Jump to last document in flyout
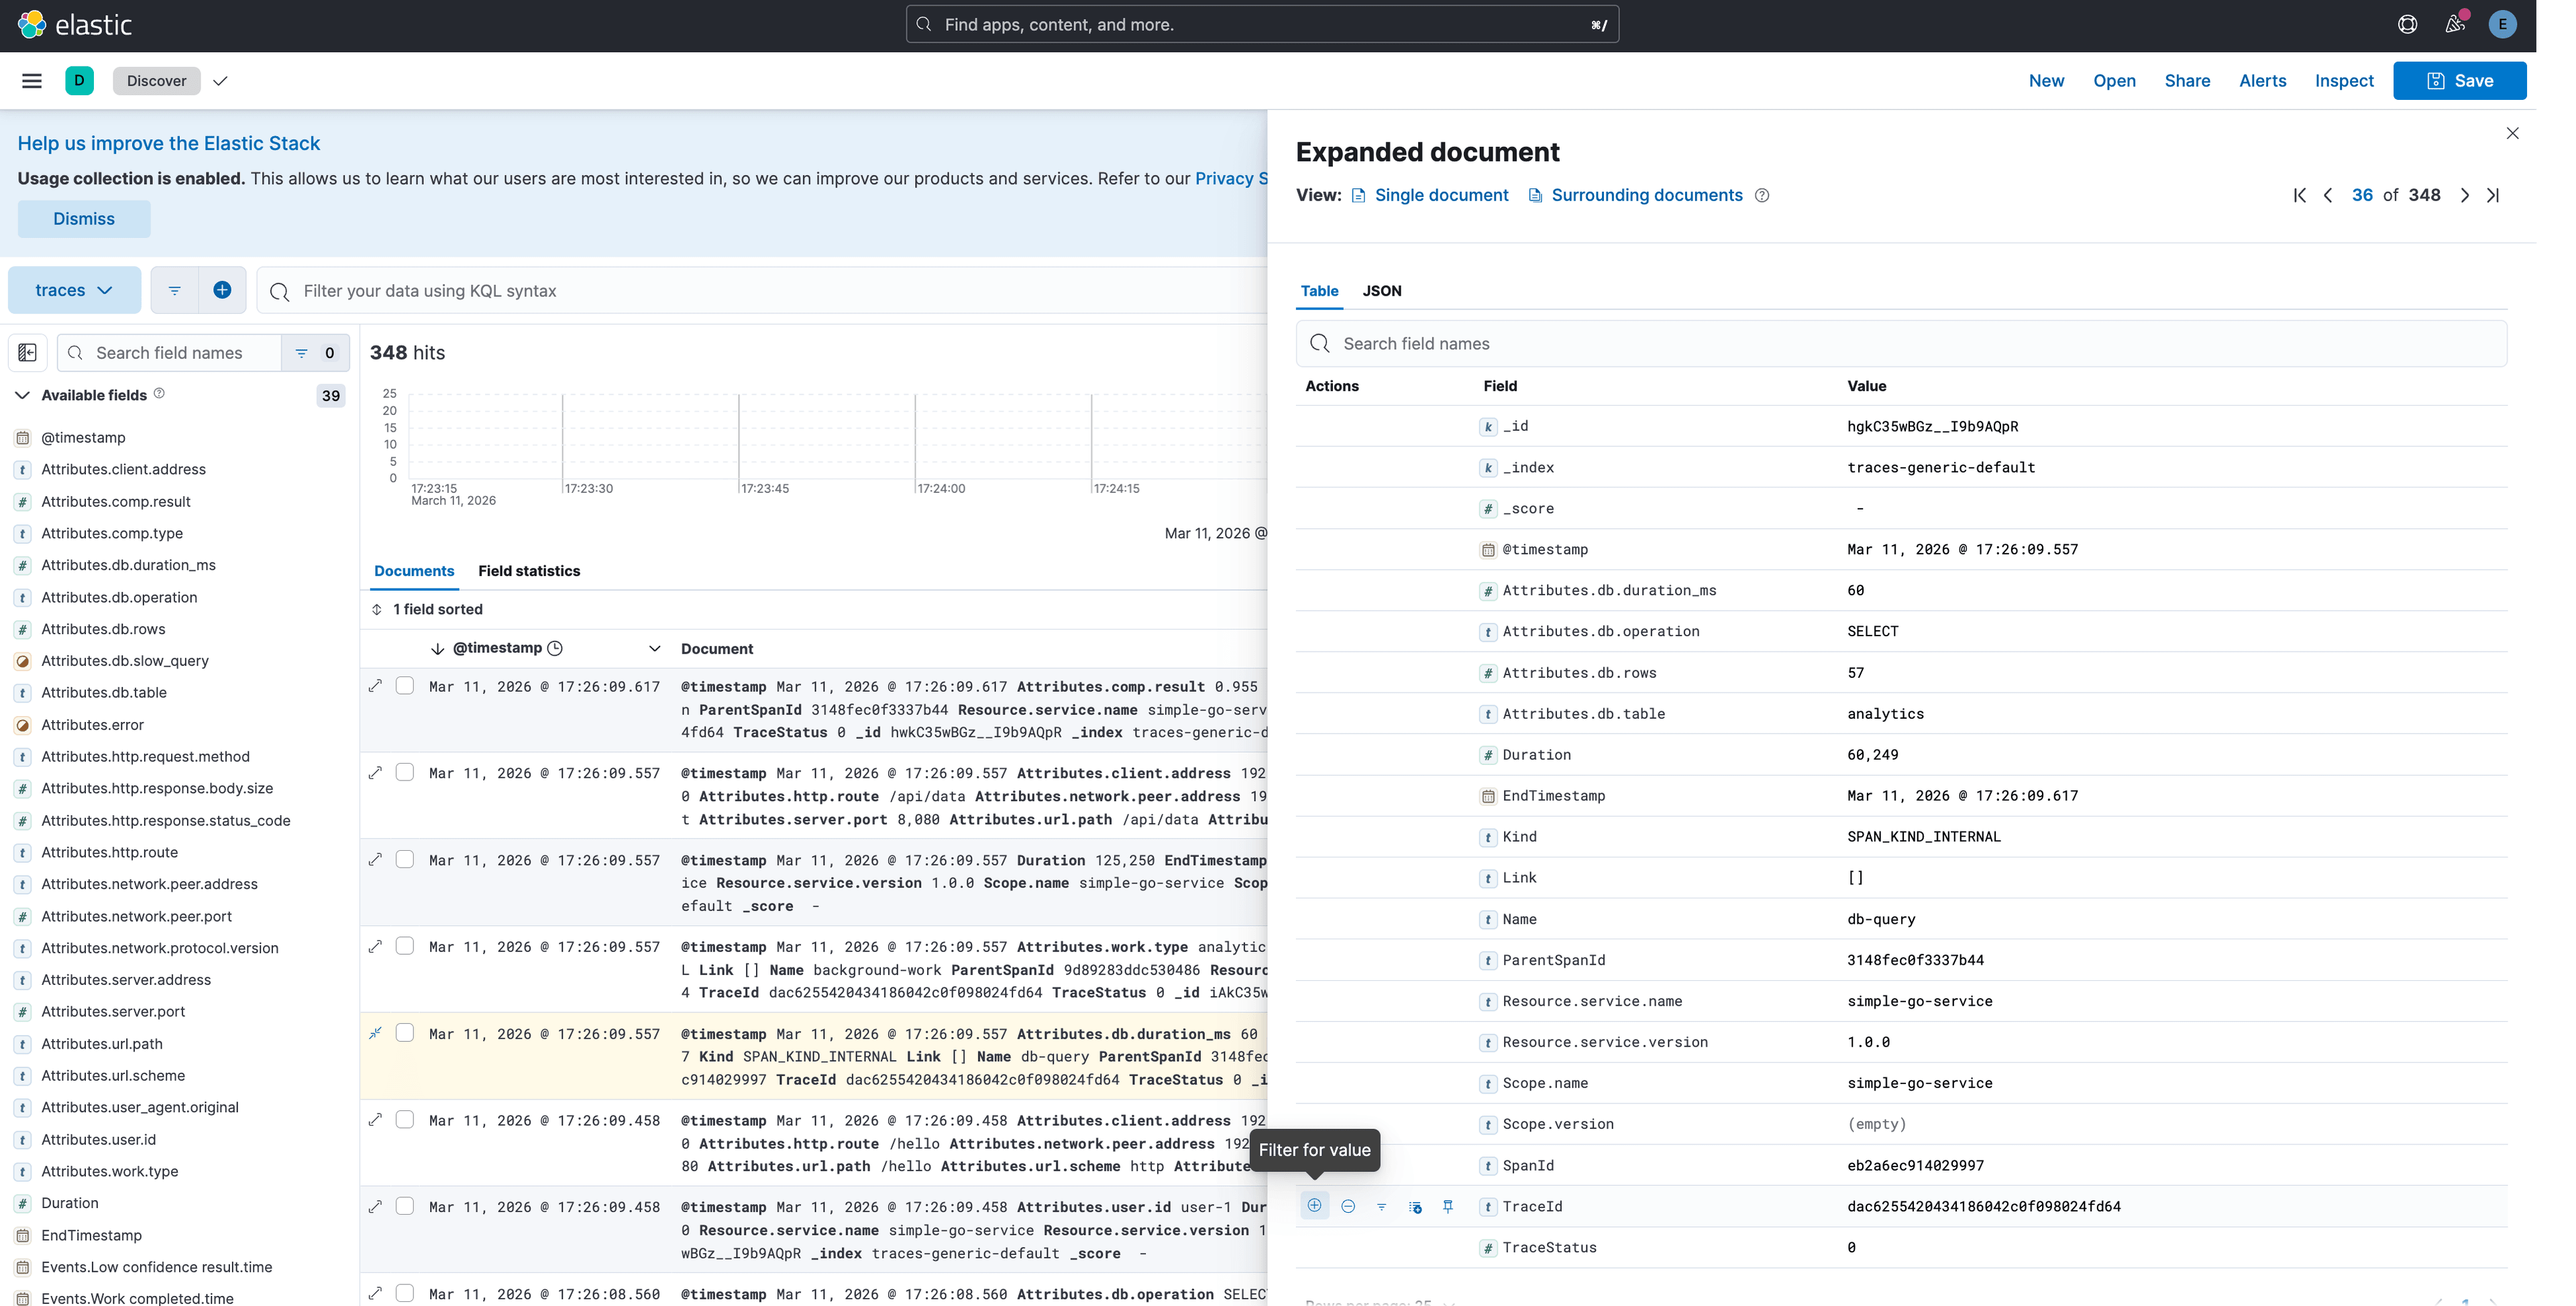This screenshot has height=1306, width=2576. [x=2493, y=195]
